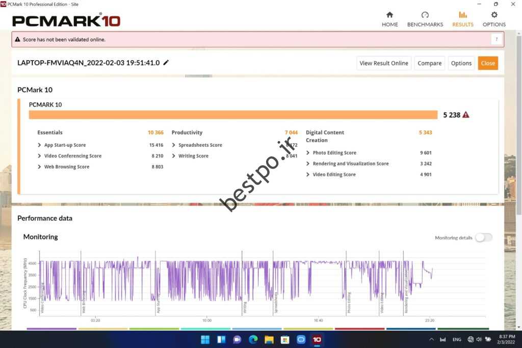Open the help question mark in the banner

click(497, 39)
